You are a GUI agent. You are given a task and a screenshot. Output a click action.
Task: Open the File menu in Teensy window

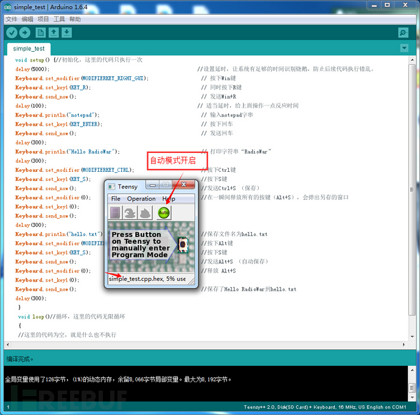[116, 199]
